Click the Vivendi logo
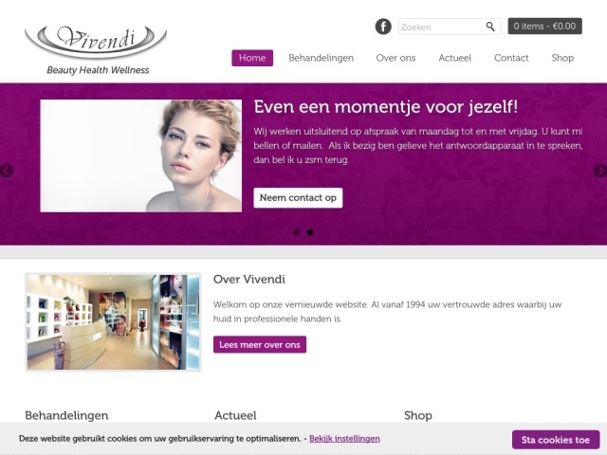 tap(96, 49)
